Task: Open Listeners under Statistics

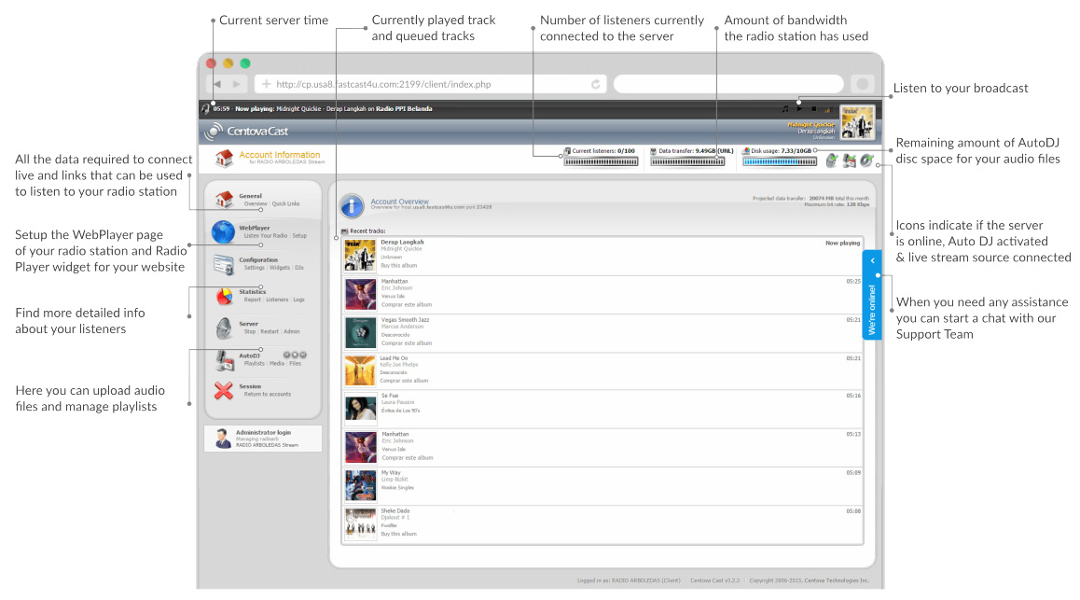Action: pyautogui.click(x=277, y=300)
